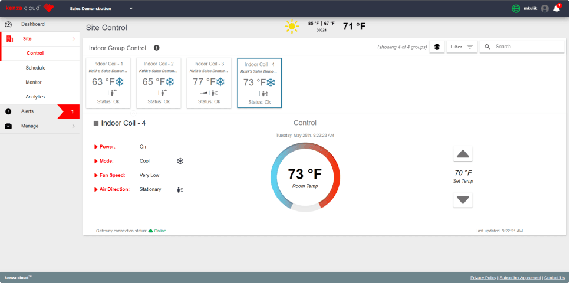Click the sun weather icon
The height and width of the screenshot is (283, 570).
[292, 27]
